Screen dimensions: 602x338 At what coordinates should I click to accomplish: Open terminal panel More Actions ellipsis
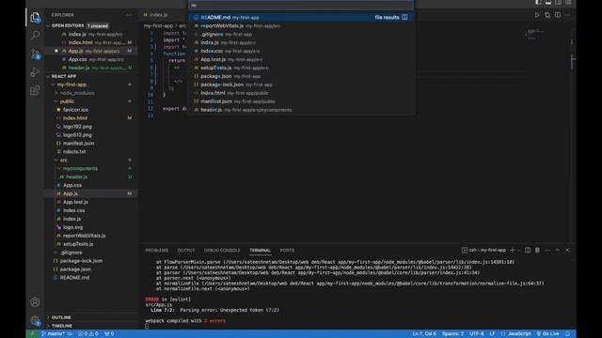[547, 250]
